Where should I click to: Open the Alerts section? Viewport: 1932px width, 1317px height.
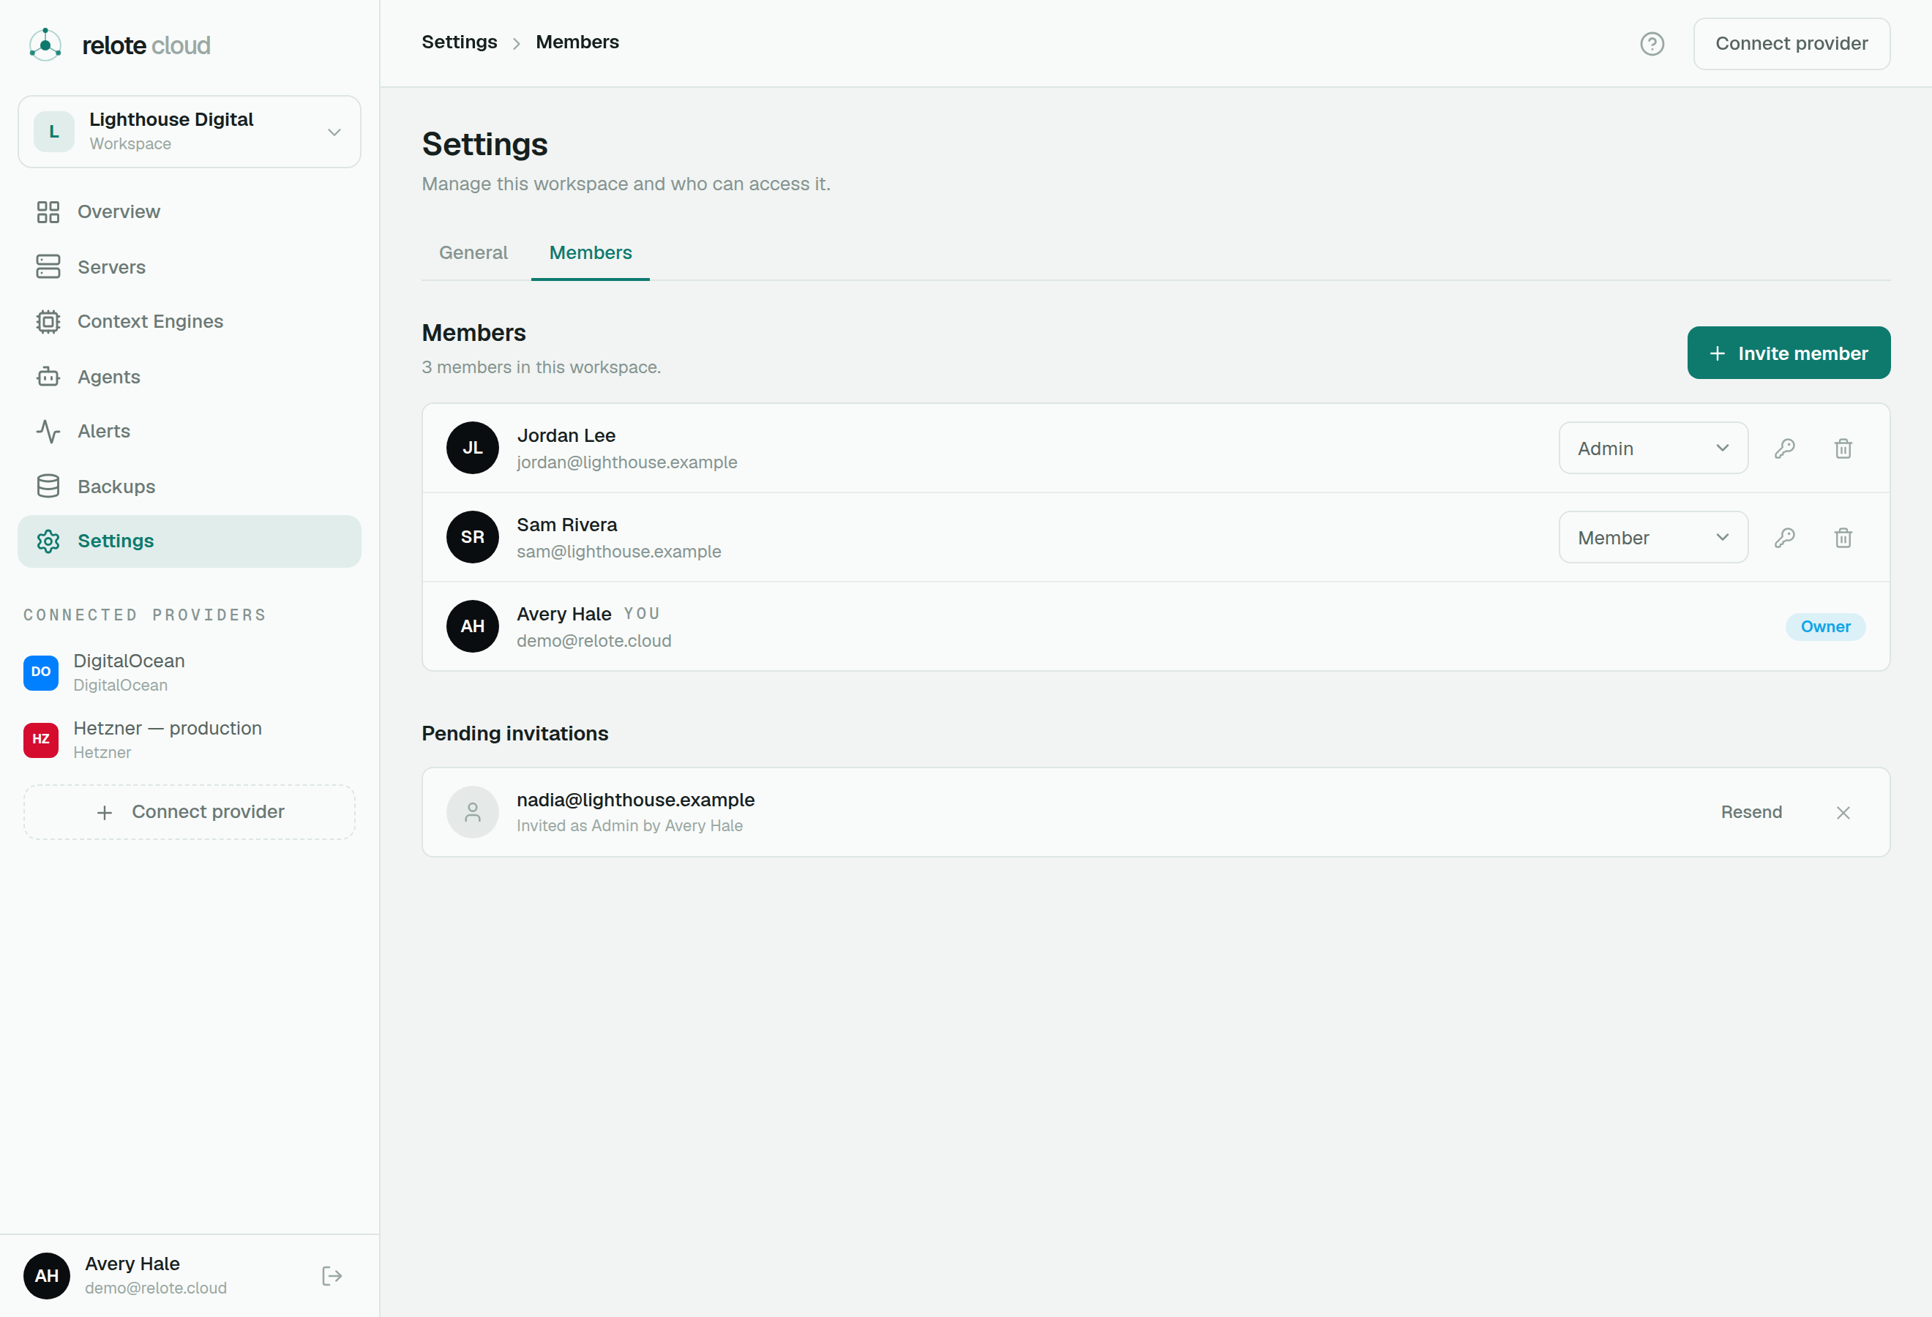point(190,431)
